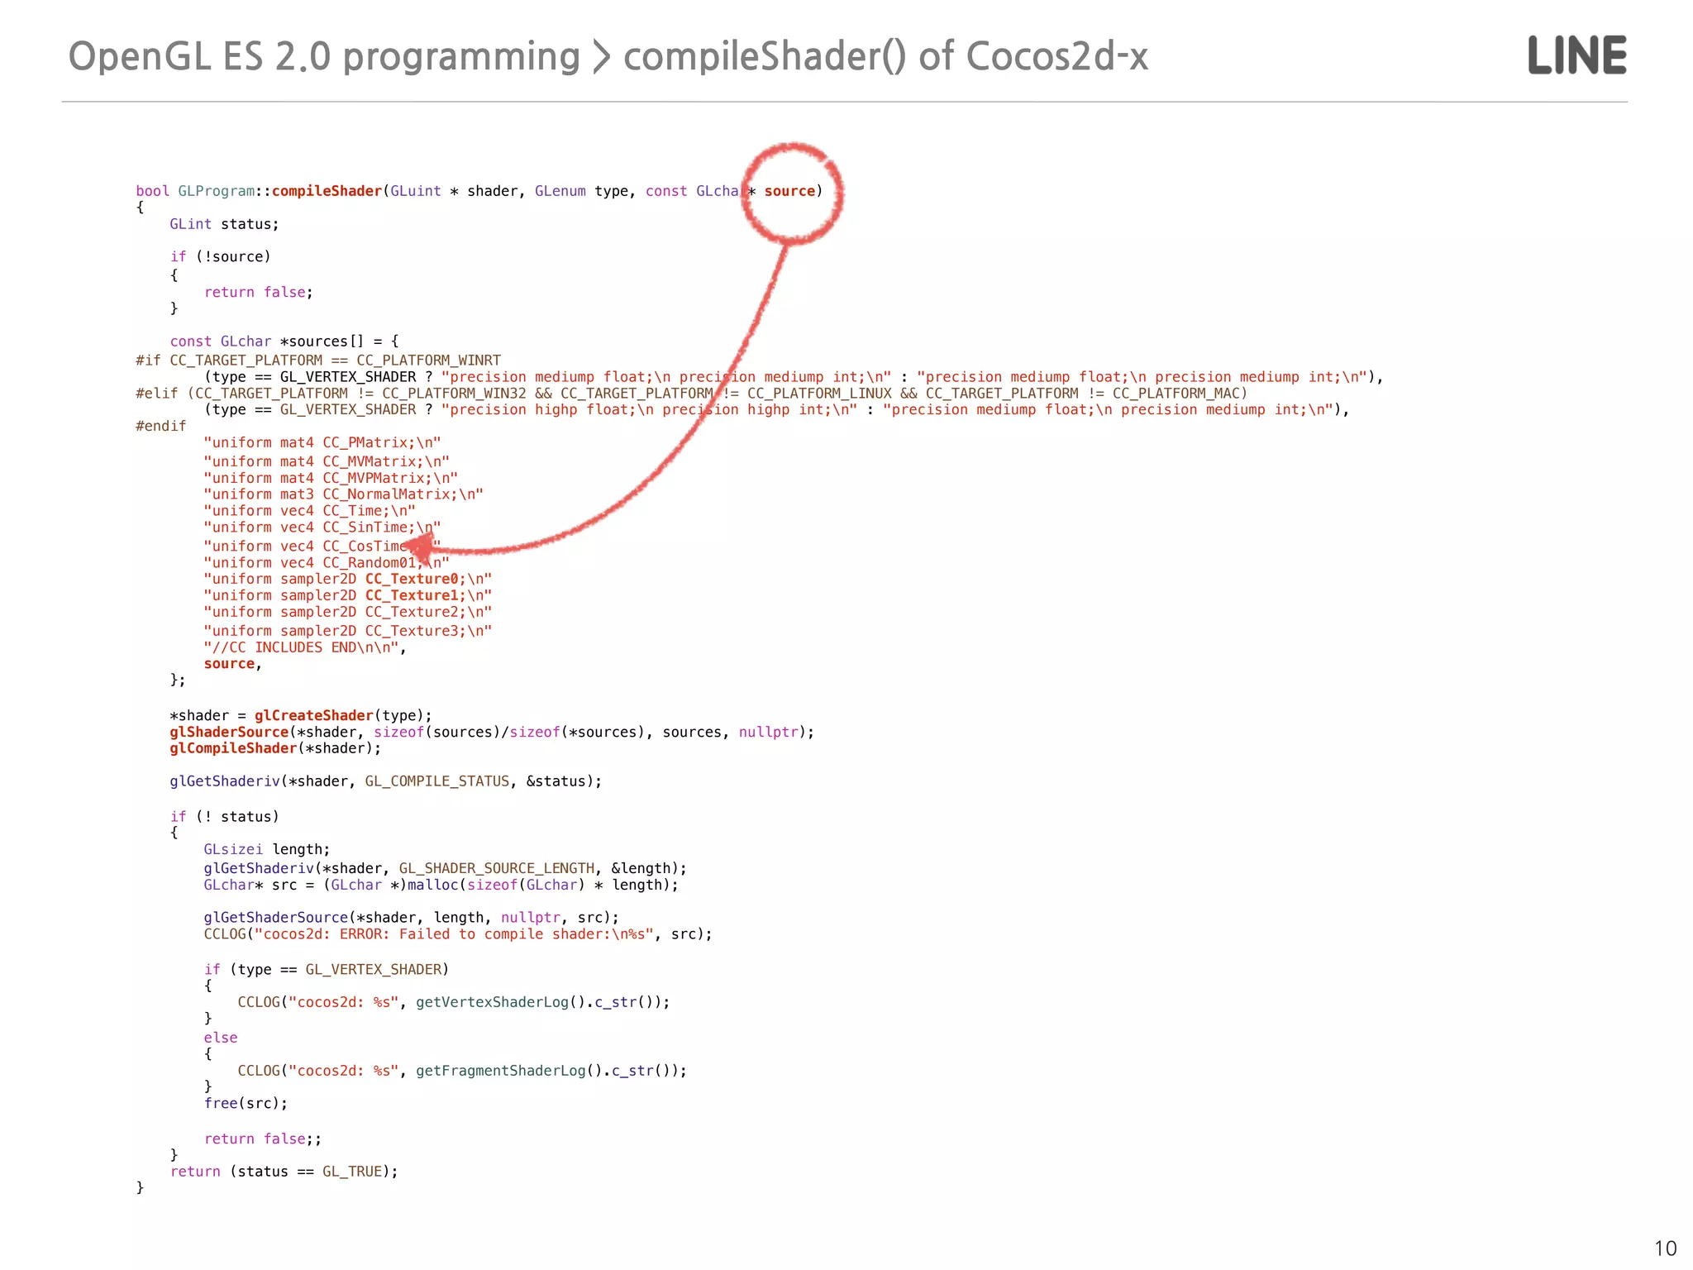The width and height of the screenshot is (1693, 1270).
Task: Click the free(src) statement
Action: (x=246, y=1103)
